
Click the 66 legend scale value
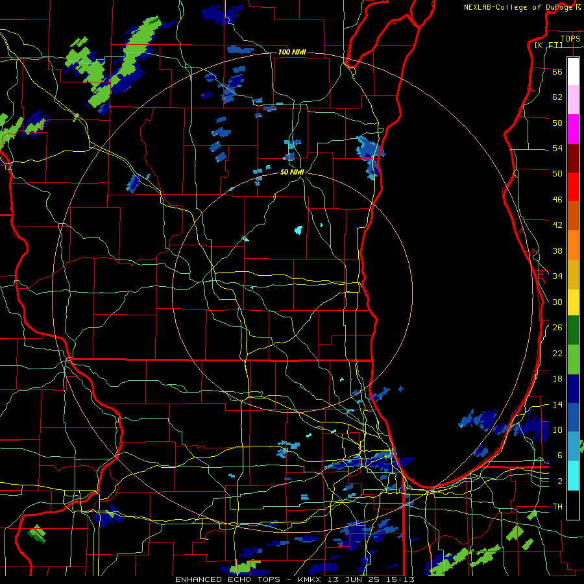[x=557, y=71]
